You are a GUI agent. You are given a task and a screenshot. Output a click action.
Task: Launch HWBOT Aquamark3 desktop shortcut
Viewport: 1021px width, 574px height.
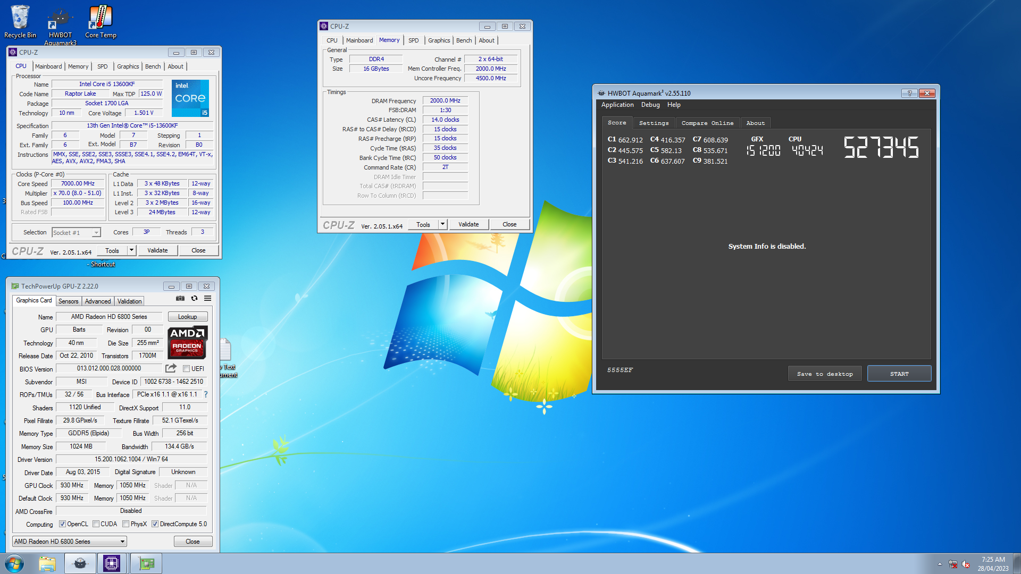click(x=60, y=25)
